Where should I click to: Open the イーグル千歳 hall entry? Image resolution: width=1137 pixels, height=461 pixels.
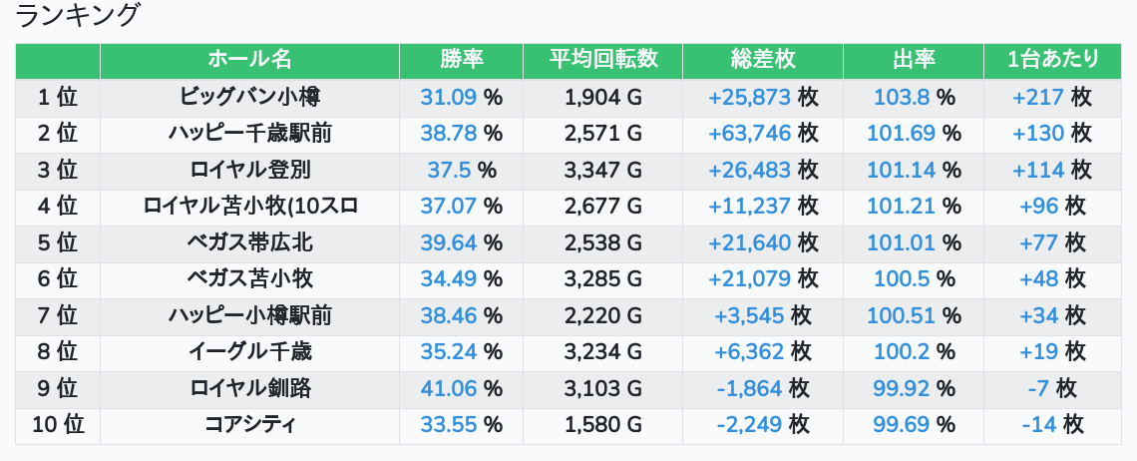coord(249,352)
